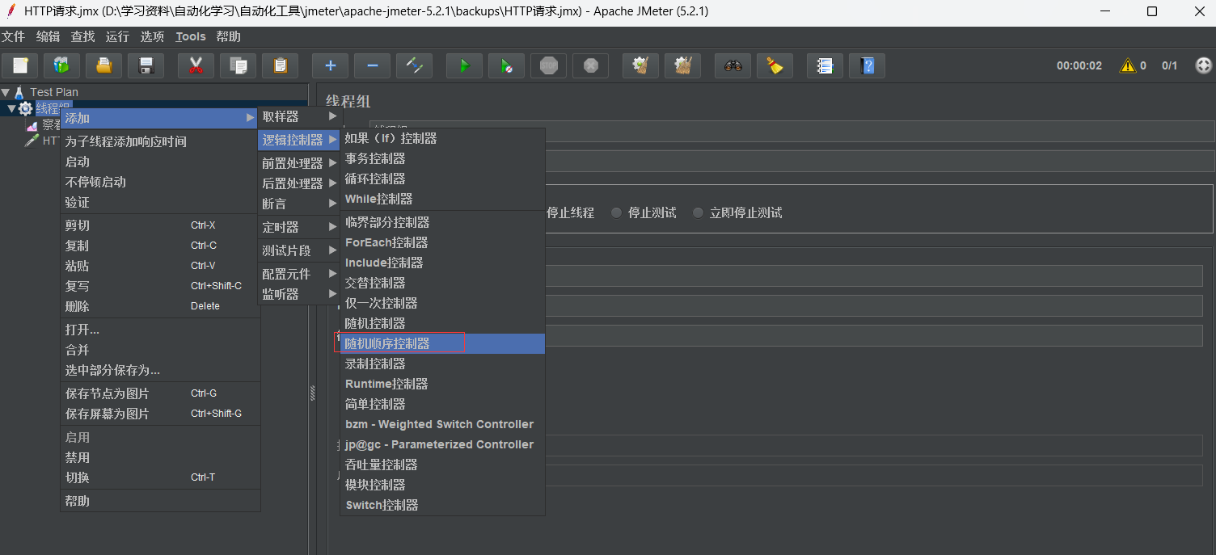
Task: Choose jp@gc - Parameterized Controller
Action: click(442, 444)
